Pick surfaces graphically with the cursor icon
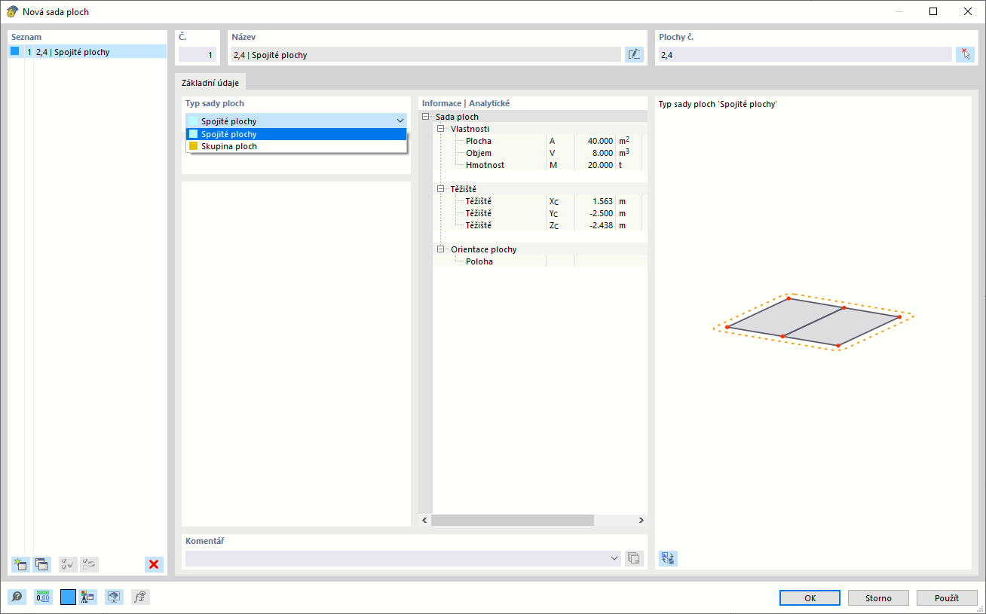The image size is (986, 614). click(965, 54)
